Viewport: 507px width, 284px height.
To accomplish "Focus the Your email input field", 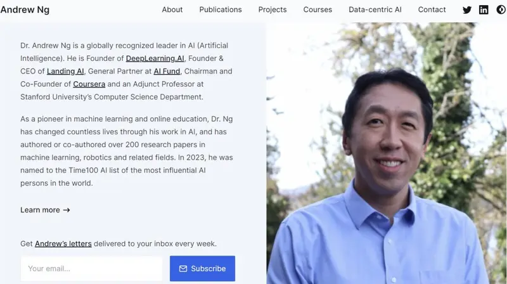I will pyautogui.click(x=91, y=269).
